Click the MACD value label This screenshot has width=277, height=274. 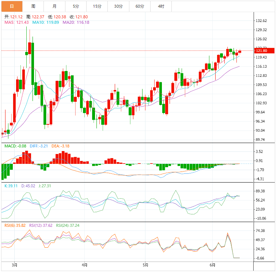tap(15, 146)
